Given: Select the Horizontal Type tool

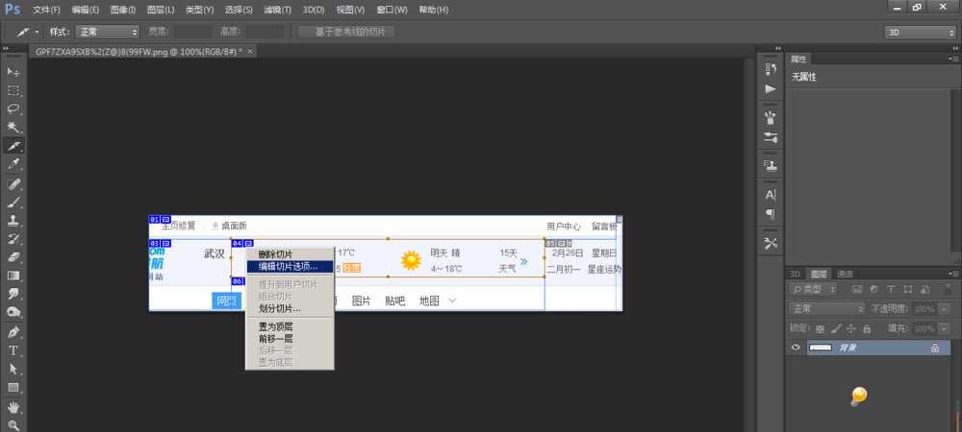Looking at the screenshot, I should (x=13, y=350).
